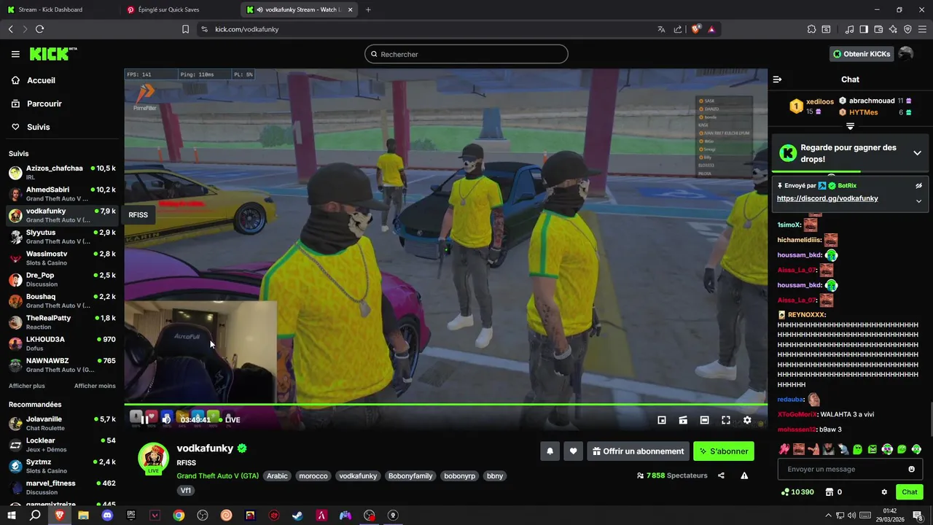Follow vodkafunky with the heart button

[574, 451]
